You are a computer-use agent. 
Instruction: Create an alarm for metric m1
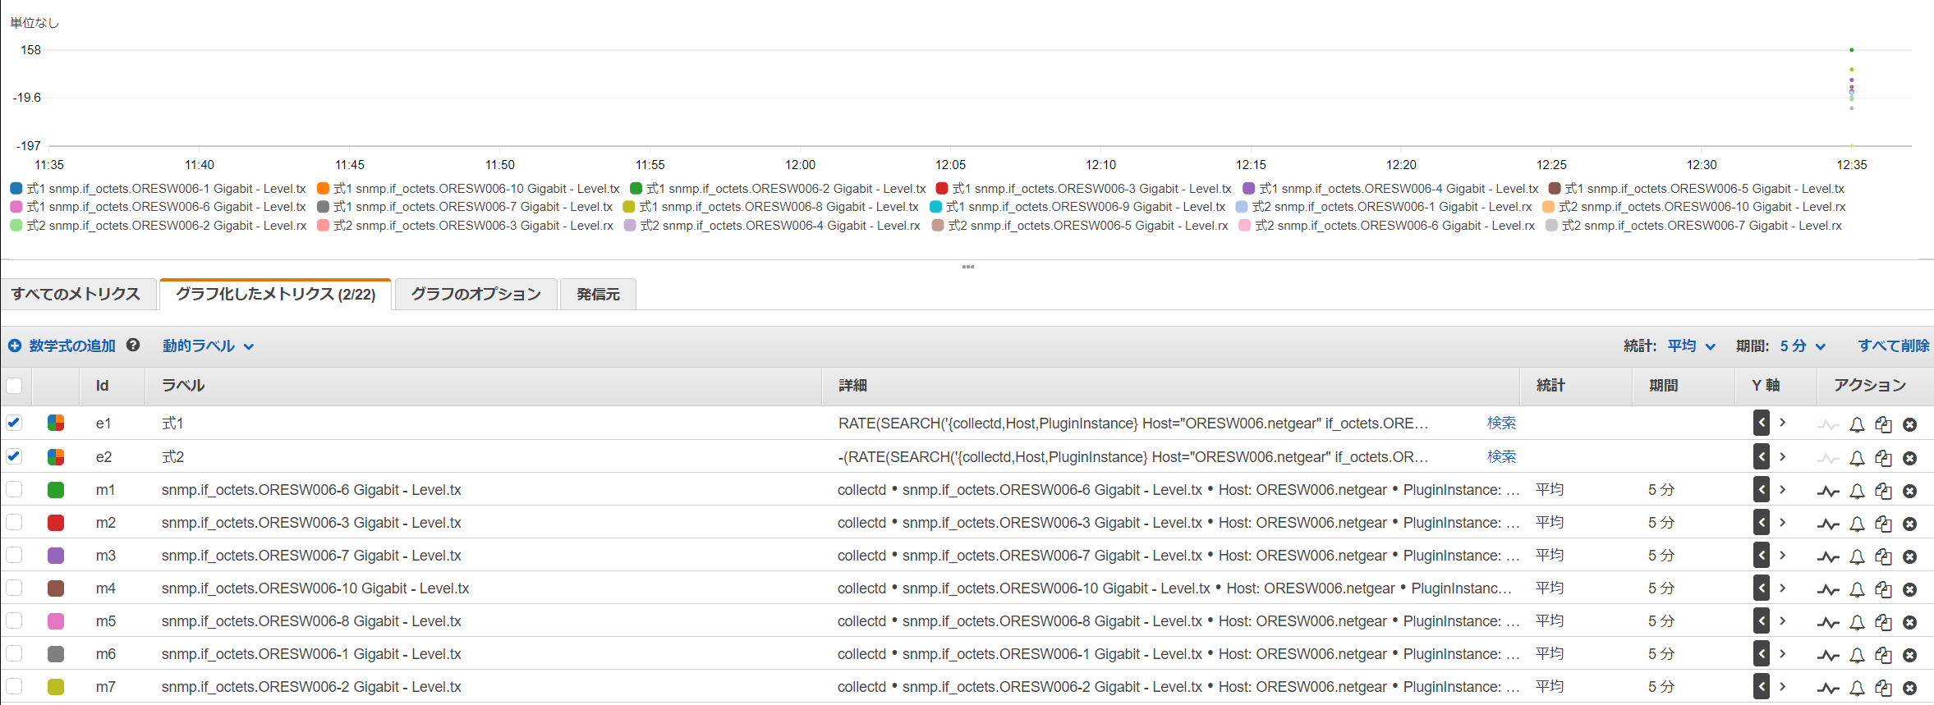pos(1857,491)
